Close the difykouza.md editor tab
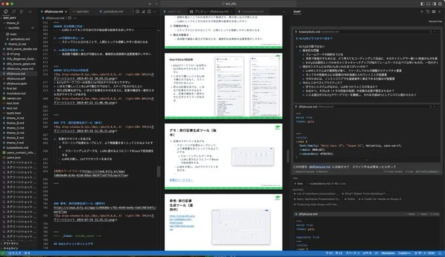This screenshot has width=445, height=257. [66, 12]
